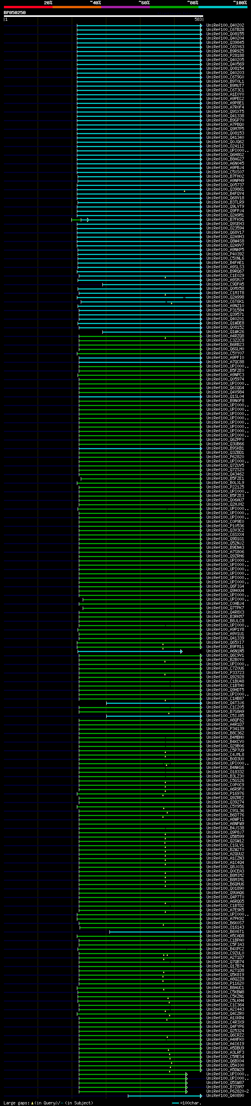The width and height of the screenshot is (251, 1106).
Task: Click label UniRef100_Q40205
Action: 225,60
